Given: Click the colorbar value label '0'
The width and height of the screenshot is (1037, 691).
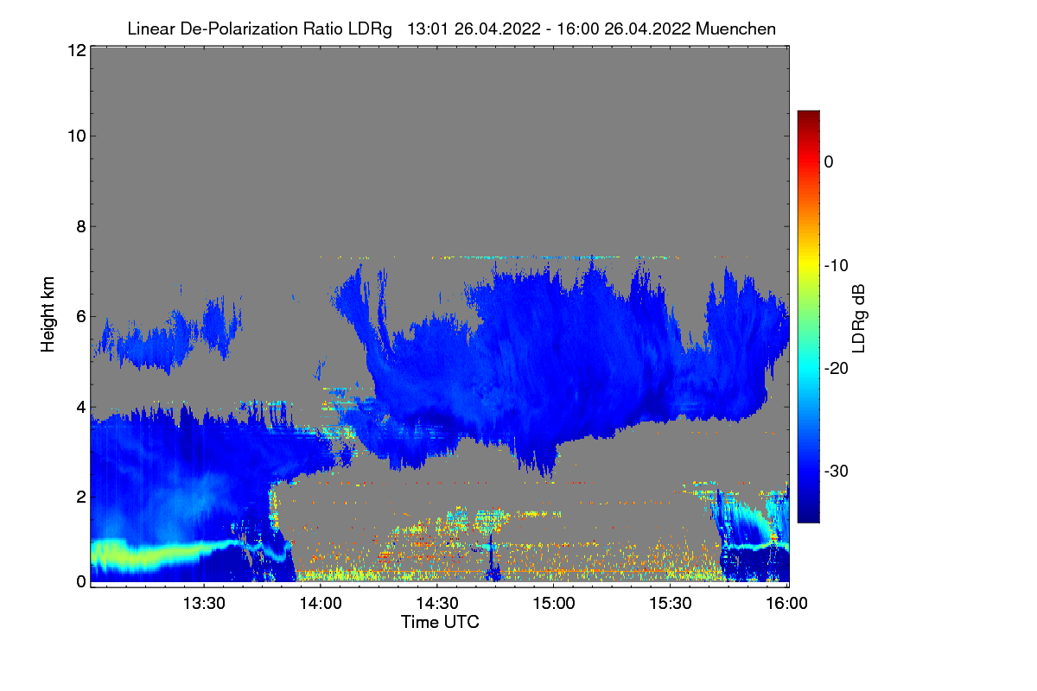Looking at the screenshot, I should pyautogui.click(x=829, y=162).
